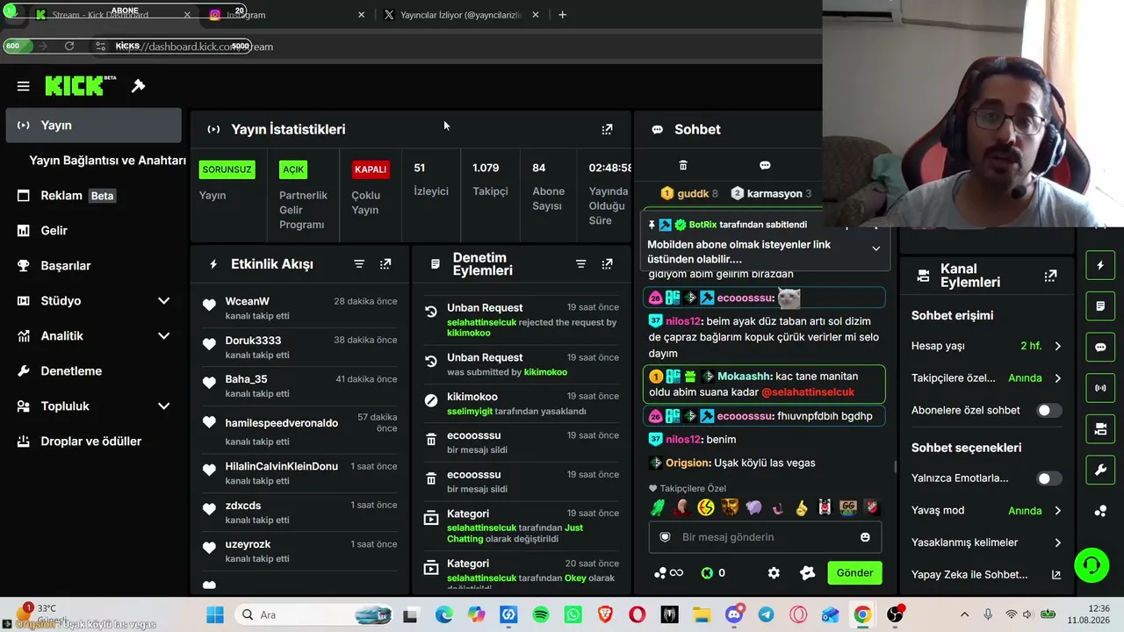
Task: Open Droplar ve ödüller page
Action: click(x=93, y=441)
